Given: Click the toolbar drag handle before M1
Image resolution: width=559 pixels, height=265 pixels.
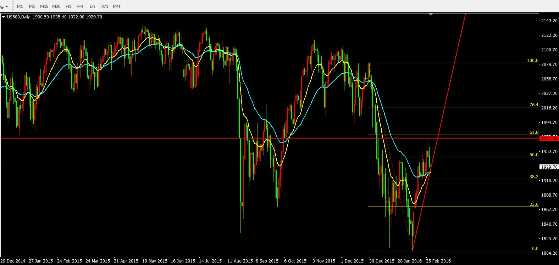Looking at the screenshot, I should coord(13,6).
